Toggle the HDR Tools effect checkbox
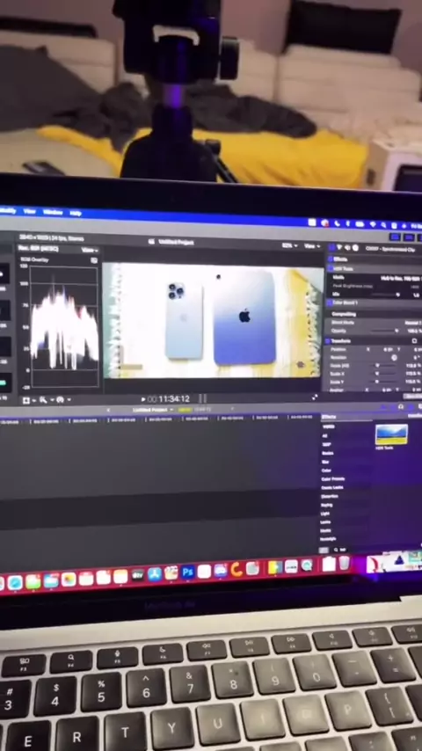The image size is (422, 751). 330,269
